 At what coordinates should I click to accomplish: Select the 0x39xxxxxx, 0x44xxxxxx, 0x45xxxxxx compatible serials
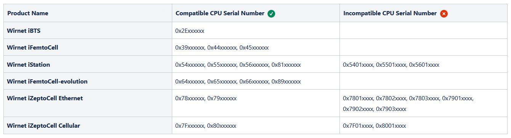tap(222, 48)
